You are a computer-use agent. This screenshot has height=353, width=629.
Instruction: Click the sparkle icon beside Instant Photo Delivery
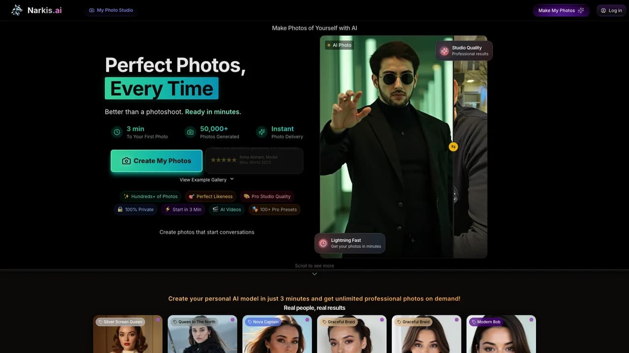coord(261,132)
